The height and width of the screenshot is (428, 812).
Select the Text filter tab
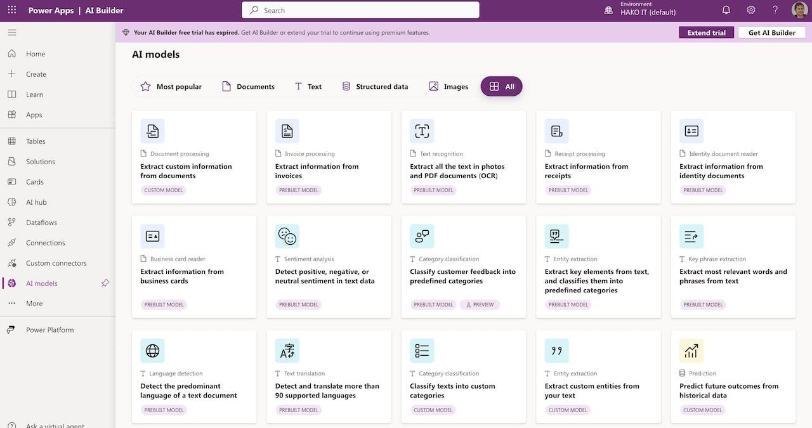(308, 86)
